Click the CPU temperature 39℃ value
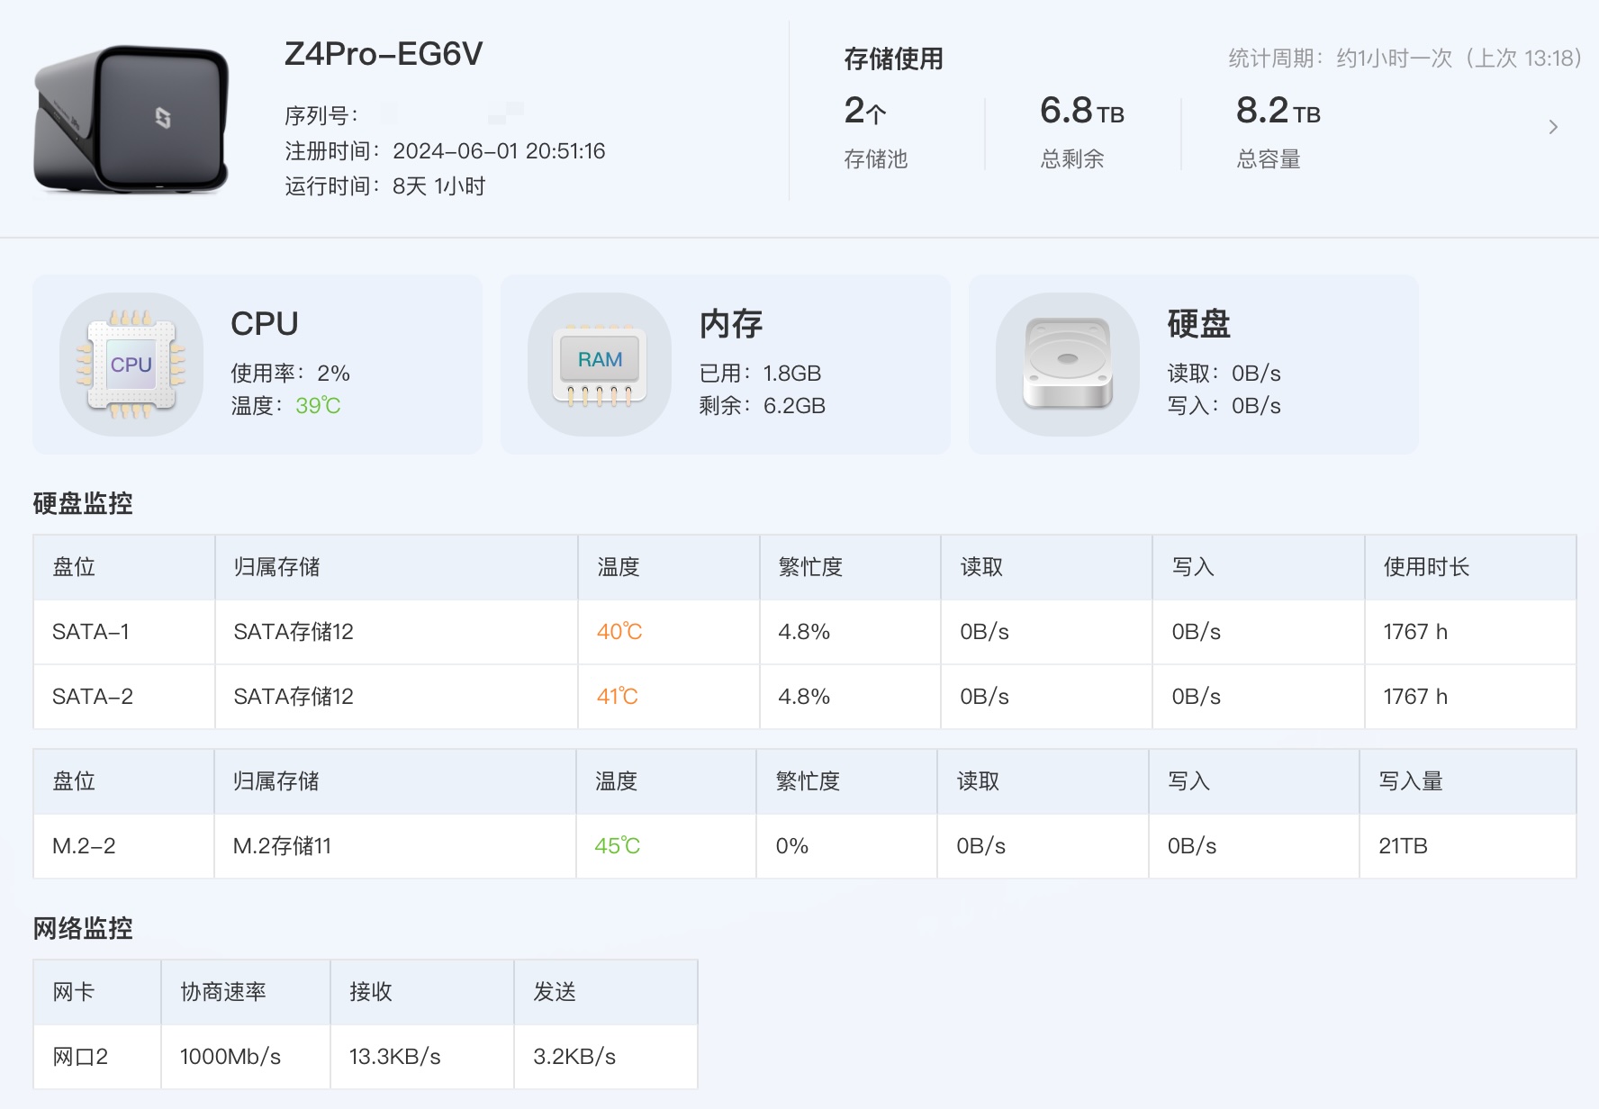This screenshot has height=1109, width=1599. 318,406
